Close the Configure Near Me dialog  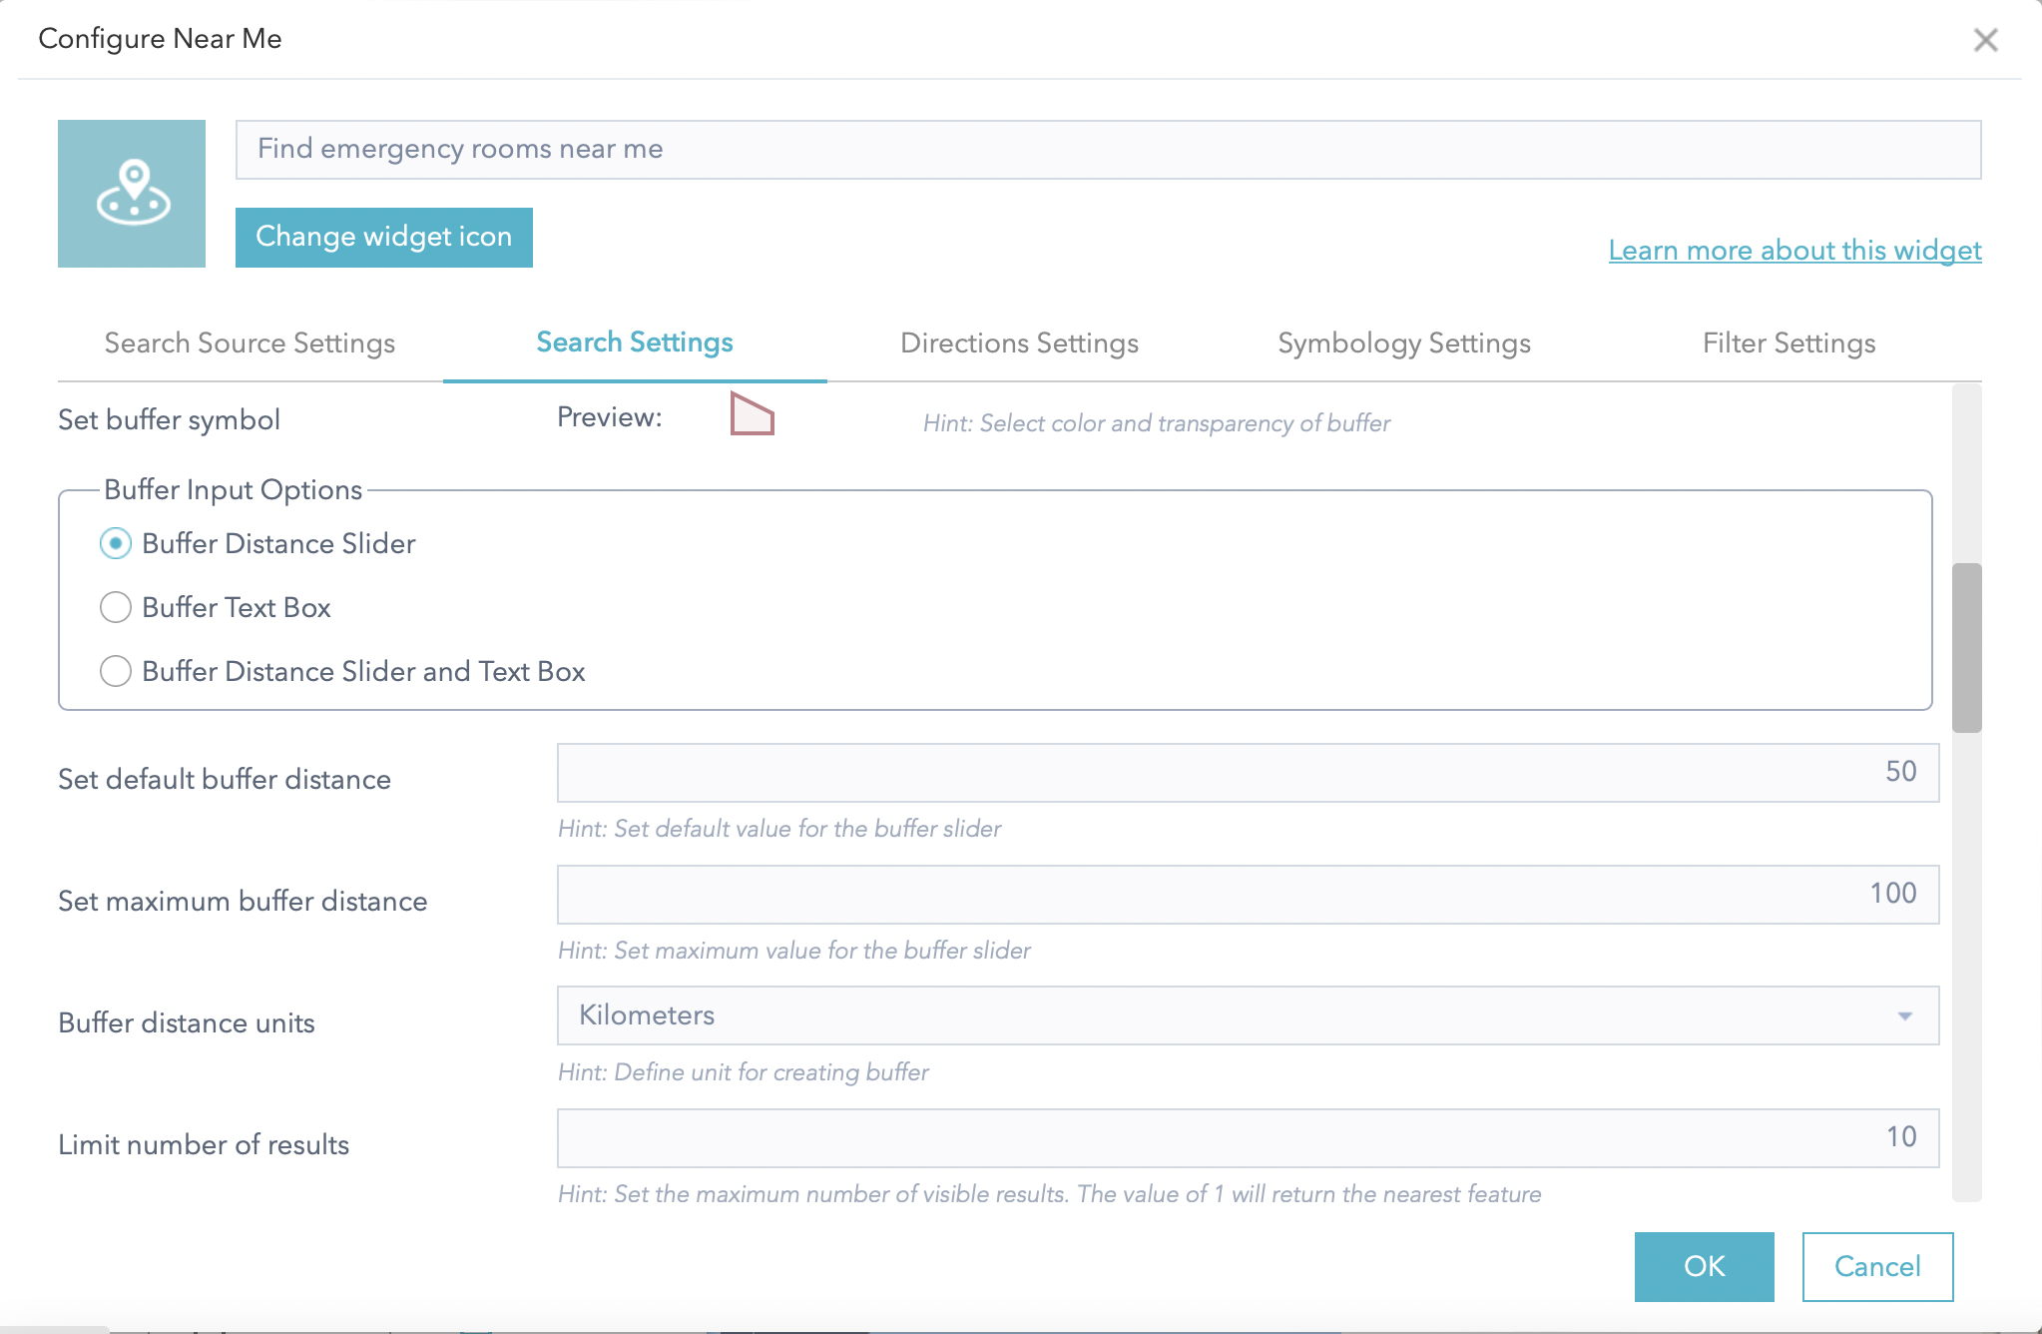point(1985,40)
